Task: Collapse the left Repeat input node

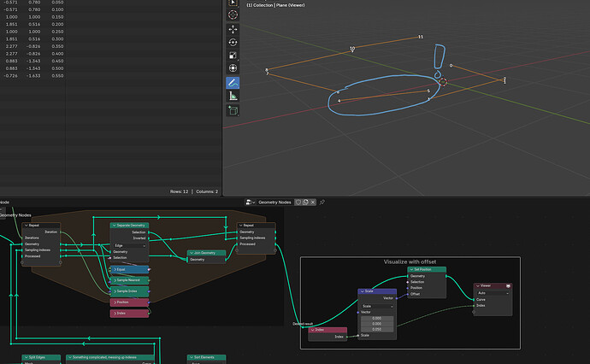Action: [26, 226]
